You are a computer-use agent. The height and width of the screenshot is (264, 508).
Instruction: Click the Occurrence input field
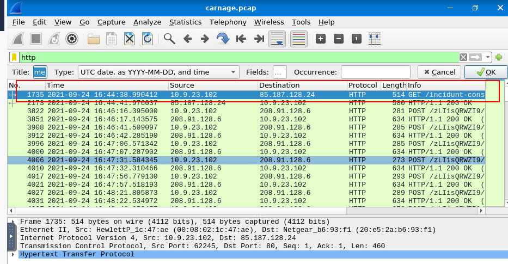pyautogui.click(x=375, y=72)
